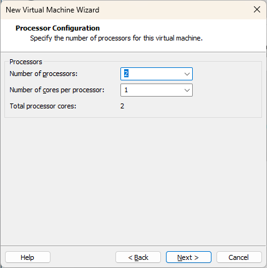Select the highlighted 2 in processors combo
The image size is (267, 268).
[x=126, y=74]
